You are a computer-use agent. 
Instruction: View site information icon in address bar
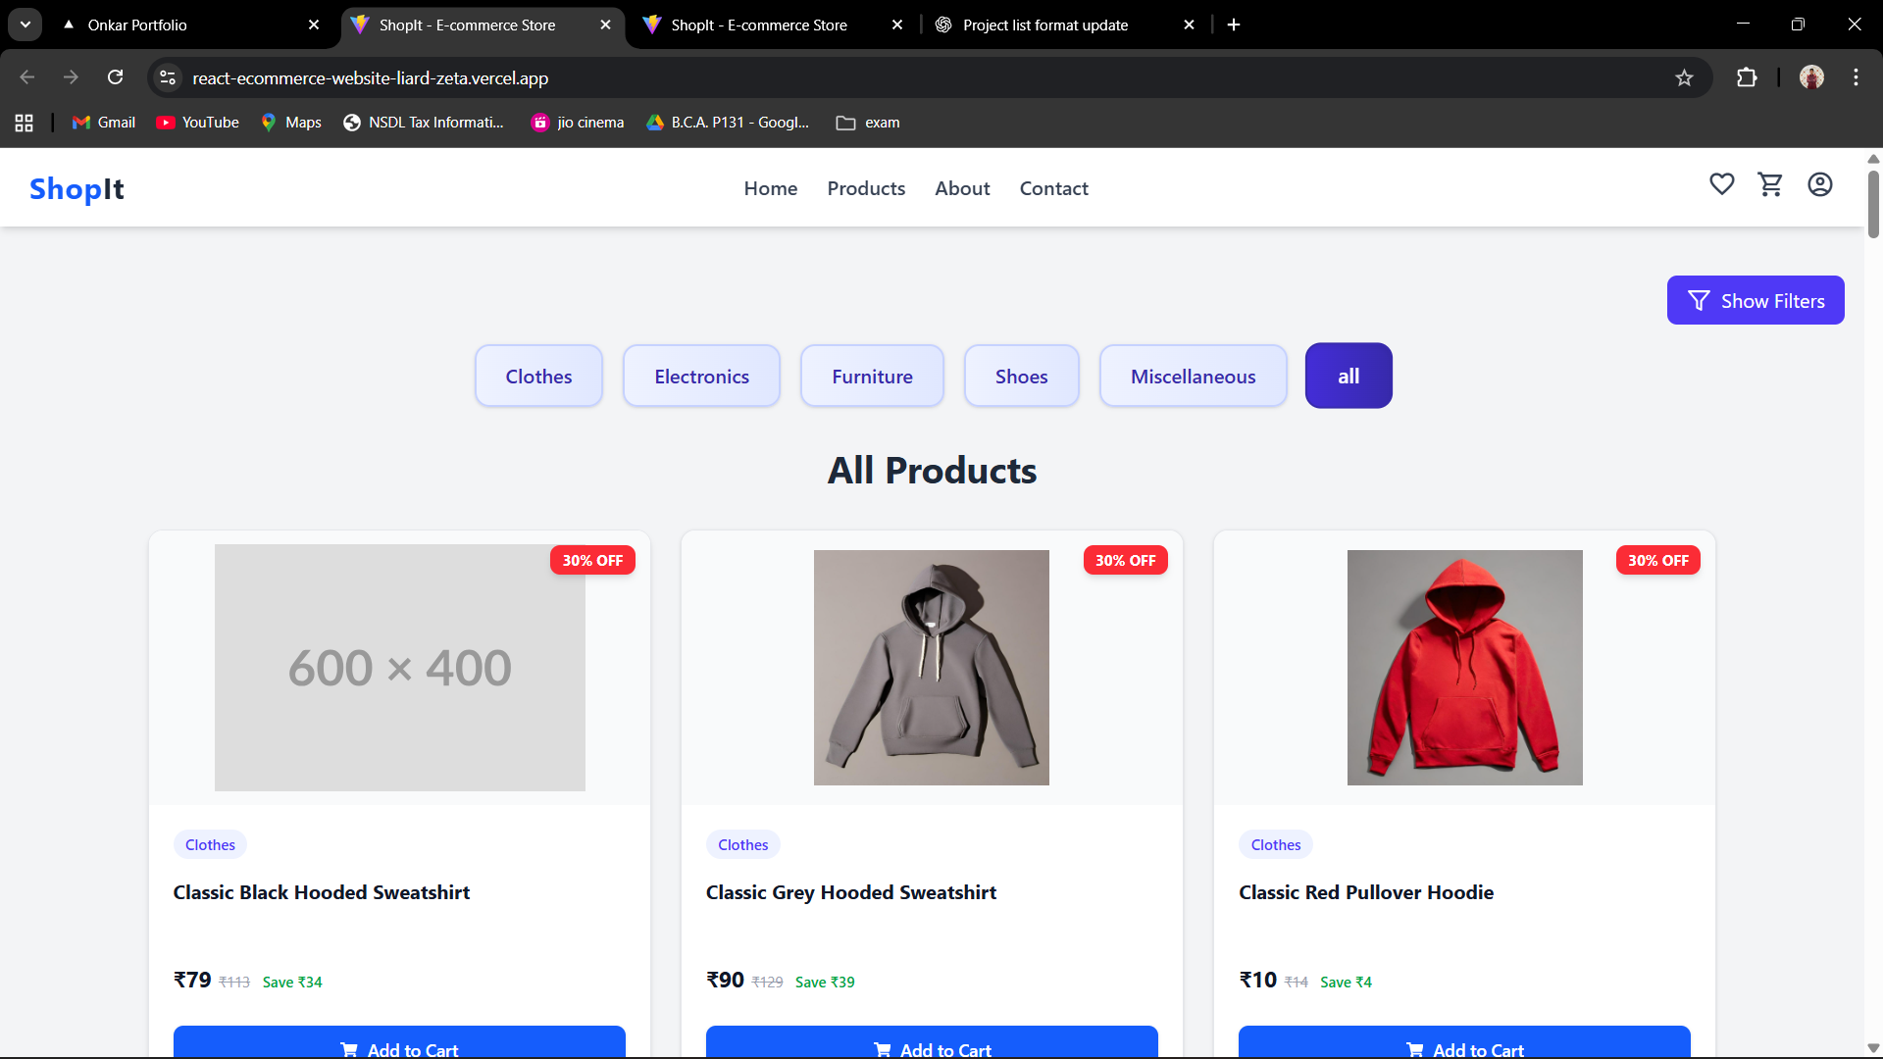point(168,77)
